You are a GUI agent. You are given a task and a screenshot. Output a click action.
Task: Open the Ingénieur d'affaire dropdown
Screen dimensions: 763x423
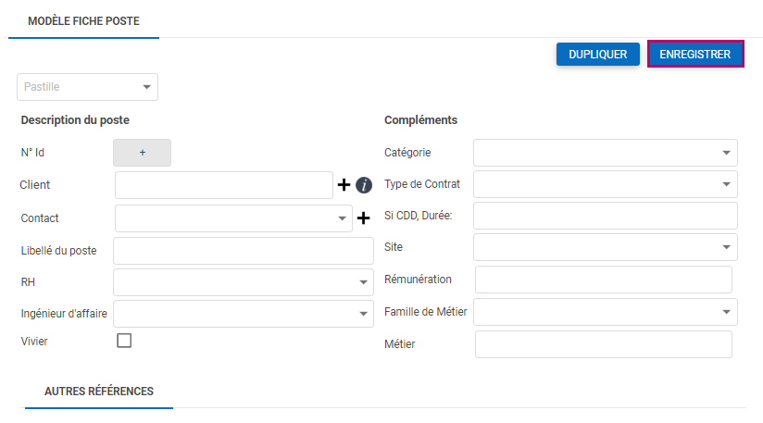[243, 314]
